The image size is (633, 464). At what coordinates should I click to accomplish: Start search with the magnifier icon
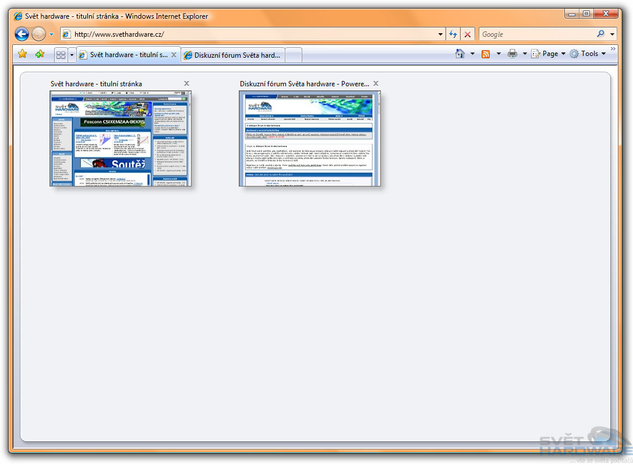(x=601, y=34)
